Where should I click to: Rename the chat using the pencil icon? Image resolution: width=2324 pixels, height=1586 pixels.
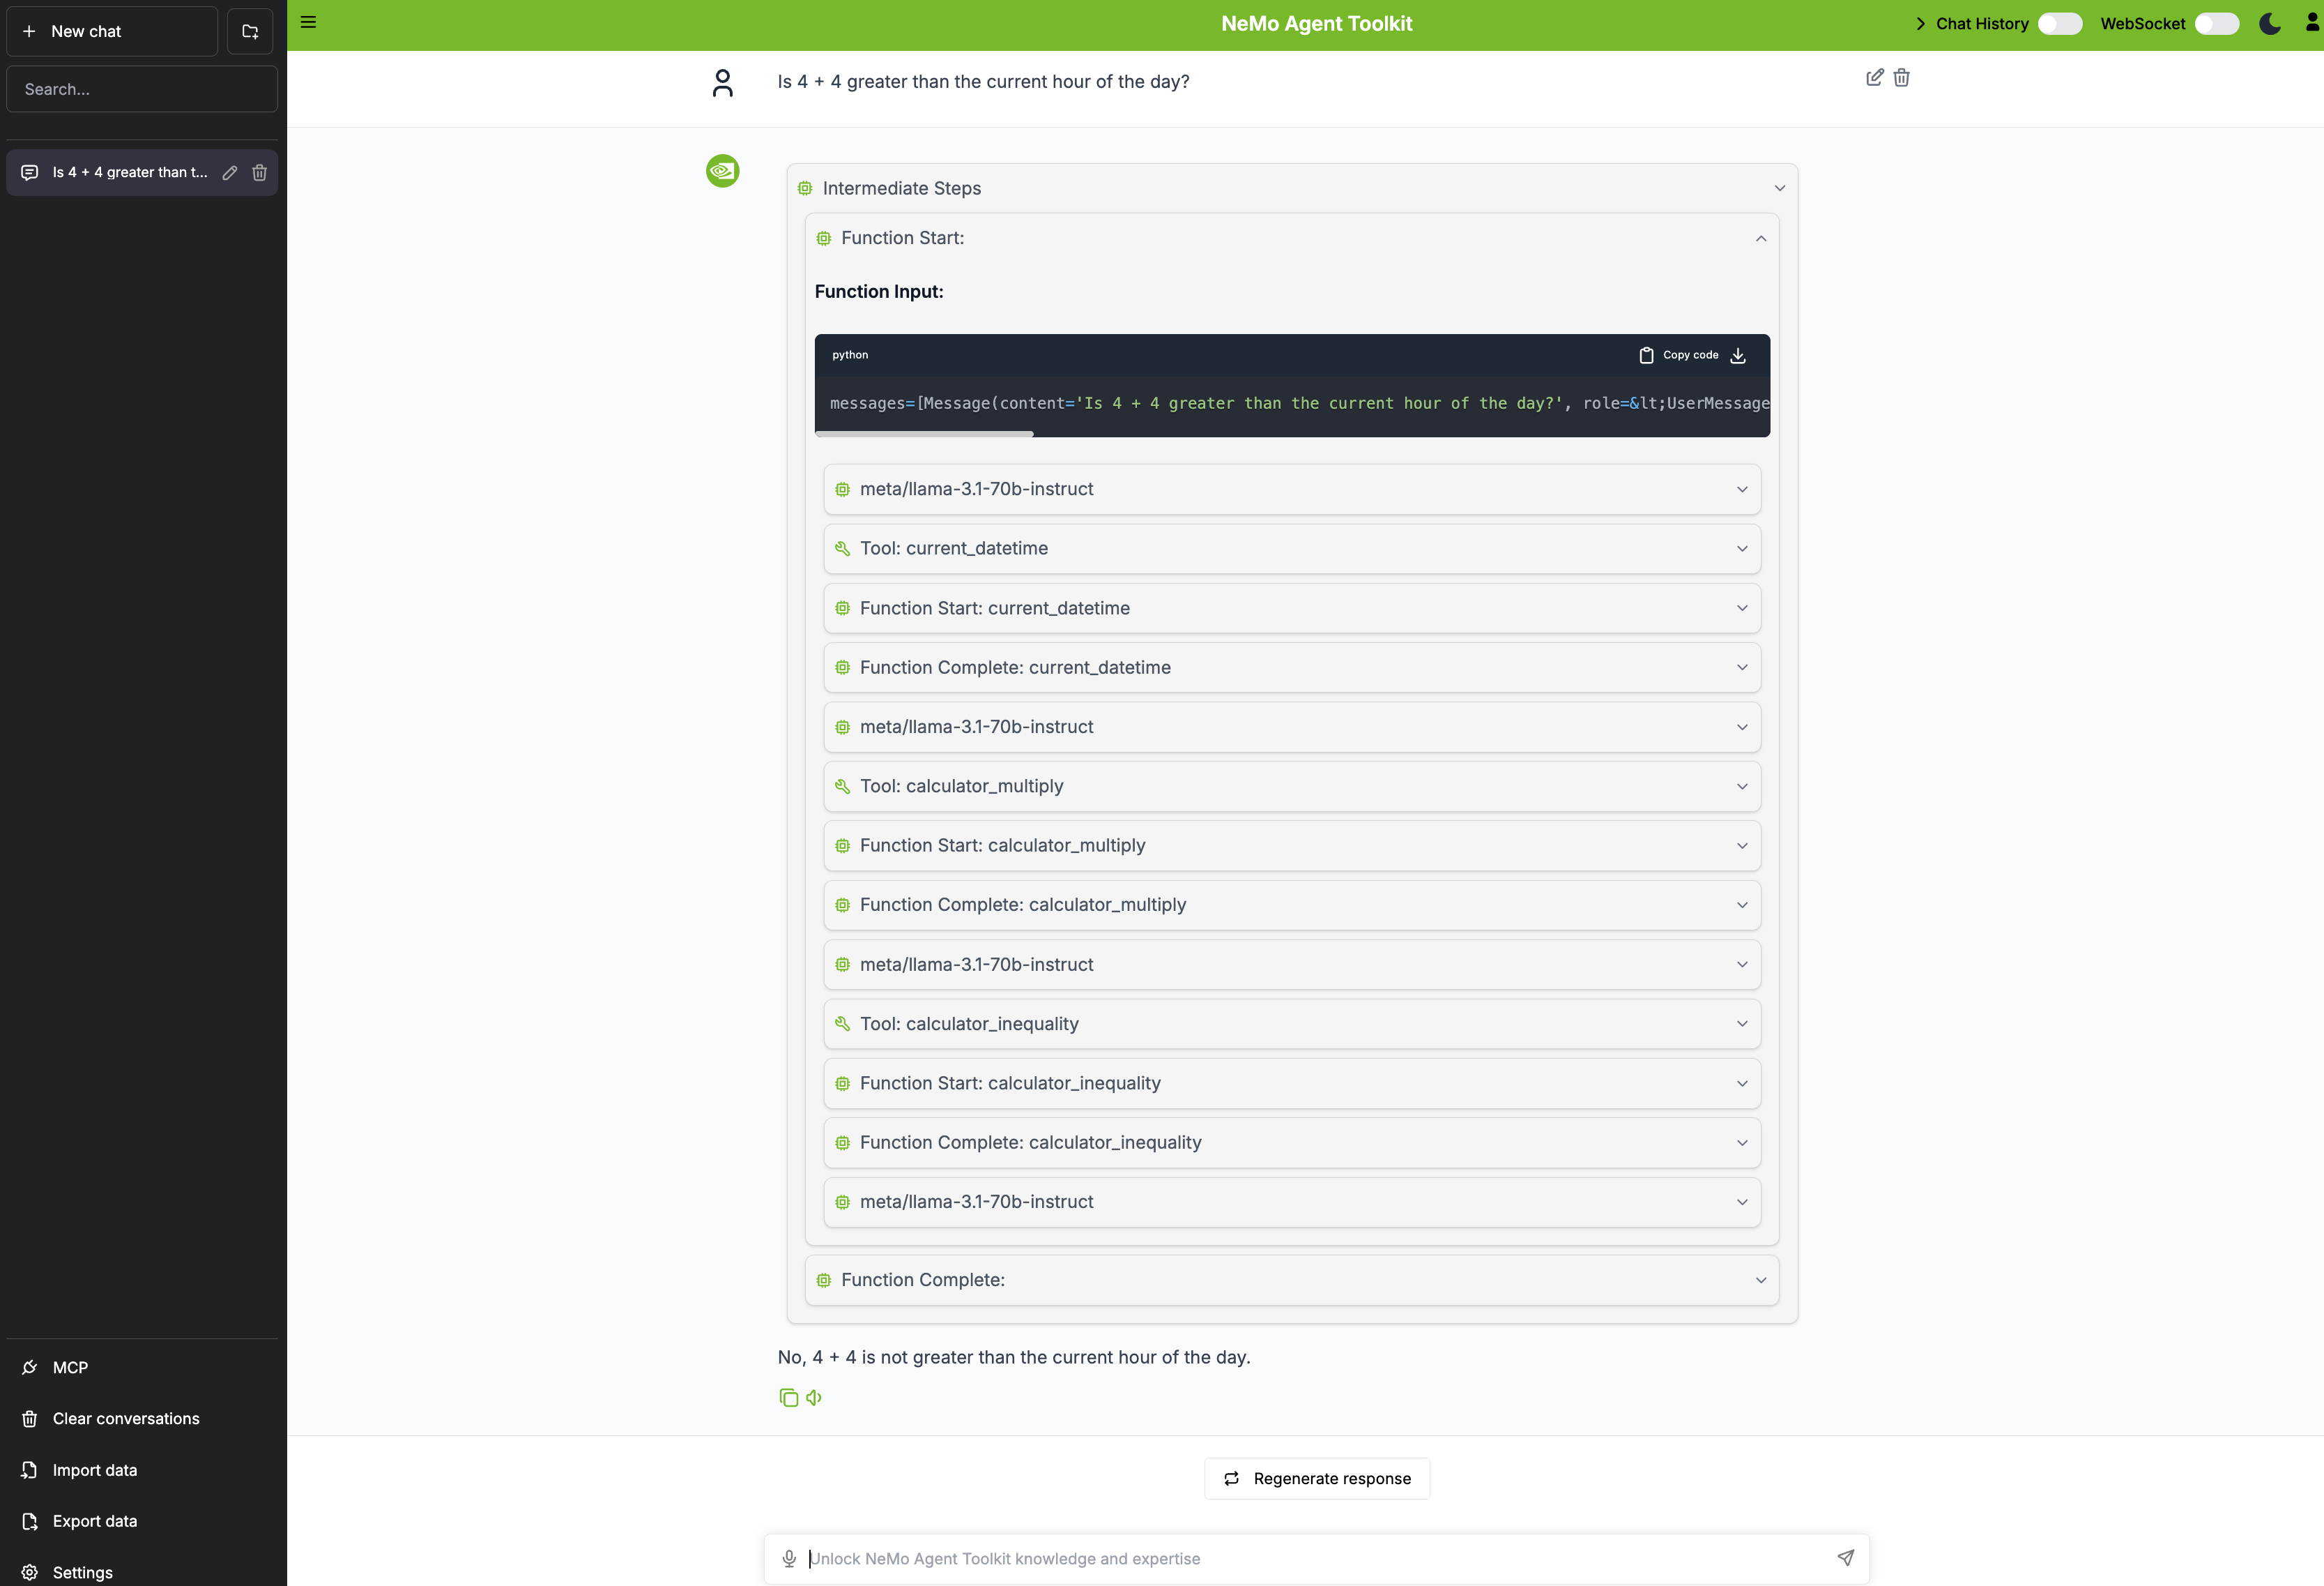(x=229, y=172)
